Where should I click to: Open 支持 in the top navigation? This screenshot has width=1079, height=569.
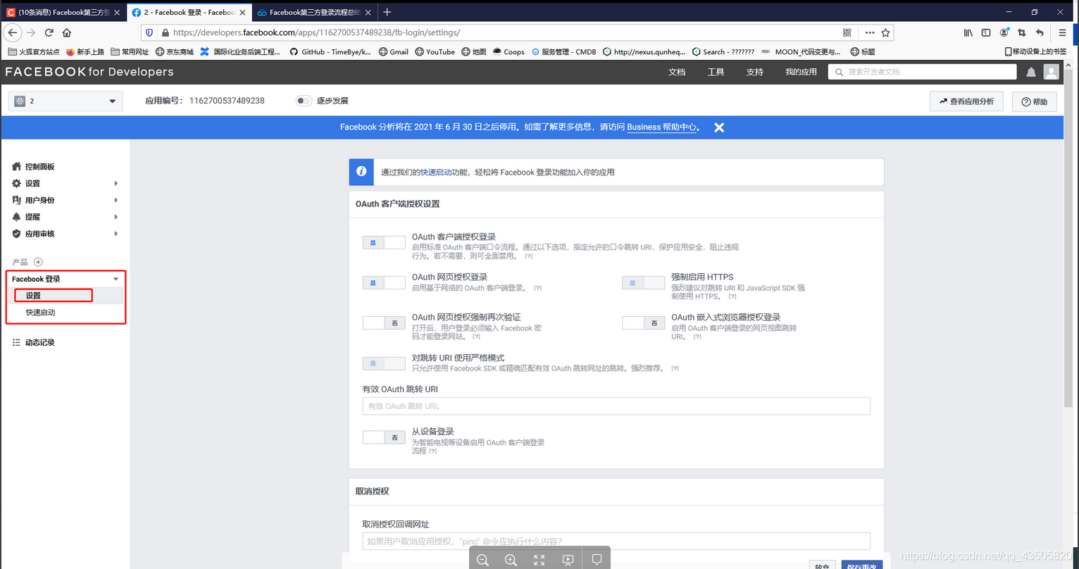tap(754, 72)
